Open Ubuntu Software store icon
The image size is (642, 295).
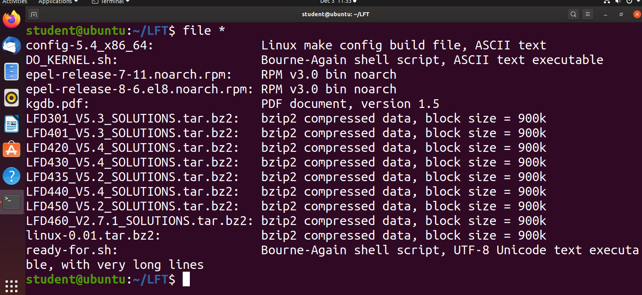(x=11, y=150)
